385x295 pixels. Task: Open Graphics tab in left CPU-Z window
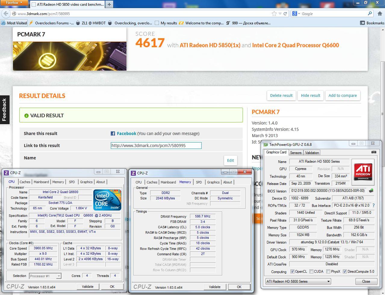coord(86,182)
